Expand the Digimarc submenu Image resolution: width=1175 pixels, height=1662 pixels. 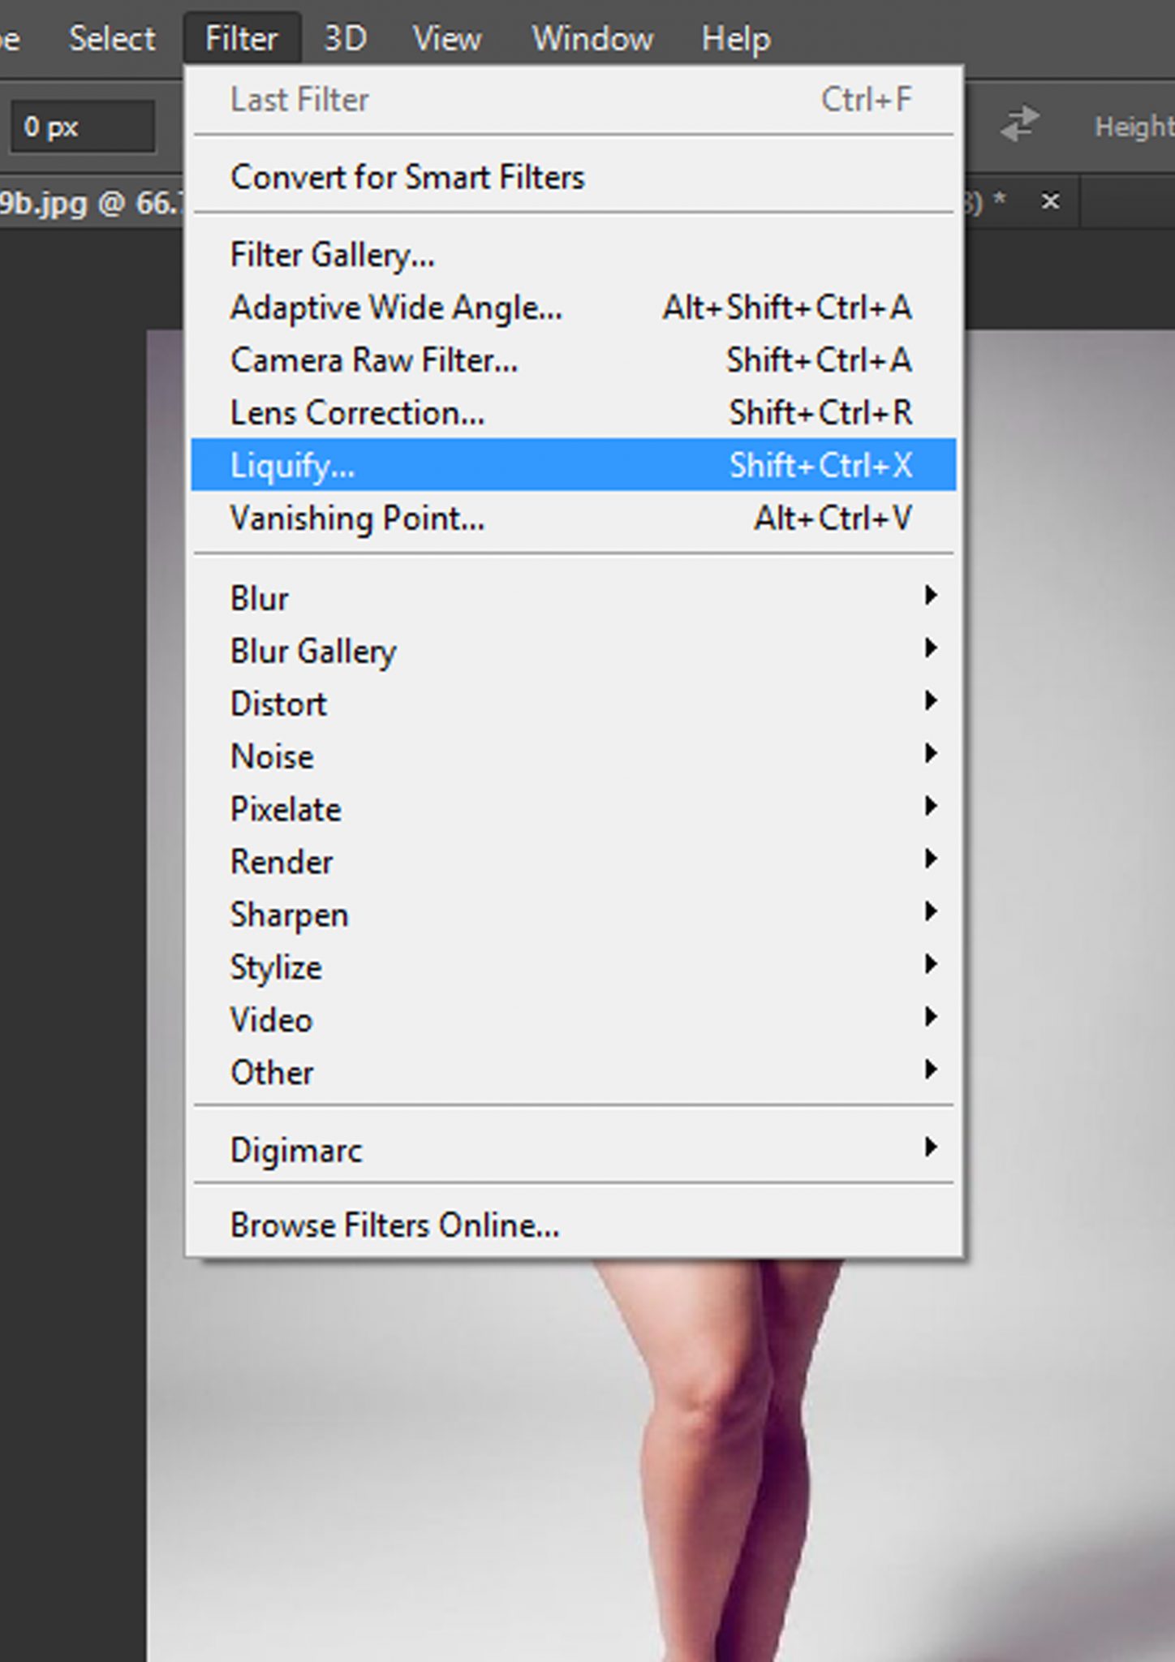pos(296,1150)
